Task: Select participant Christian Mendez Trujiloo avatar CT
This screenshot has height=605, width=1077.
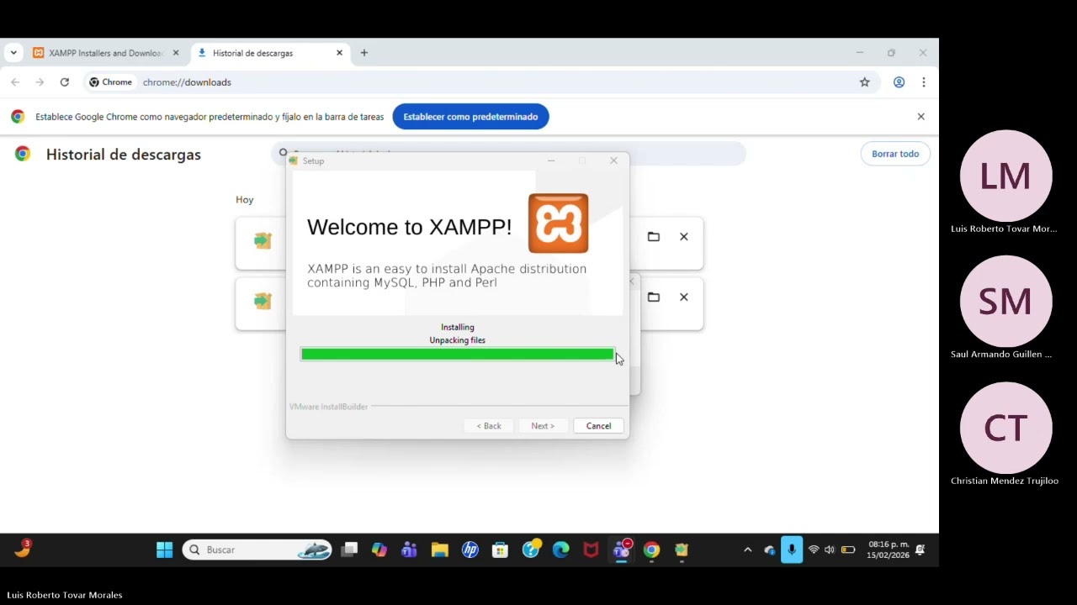Action: point(1005,428)
